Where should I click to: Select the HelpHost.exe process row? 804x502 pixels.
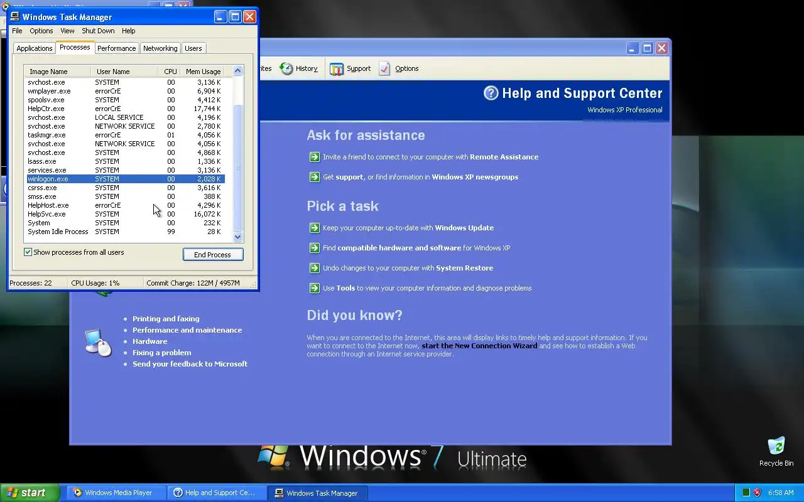click(x=124, y=205)
